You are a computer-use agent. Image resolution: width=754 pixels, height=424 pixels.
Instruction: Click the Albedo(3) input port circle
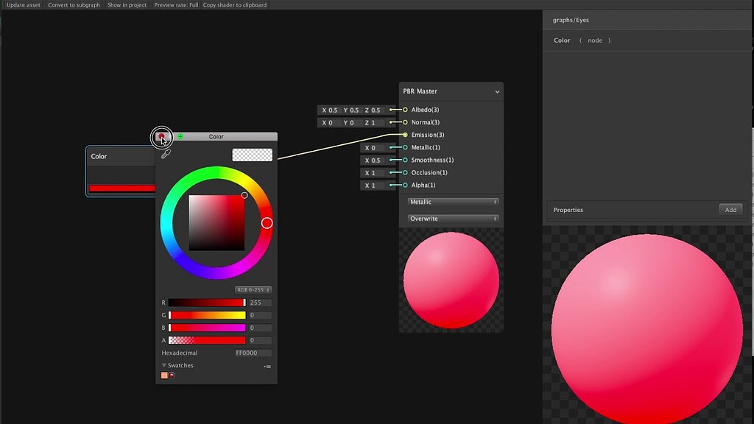click(x=406, y=109)
